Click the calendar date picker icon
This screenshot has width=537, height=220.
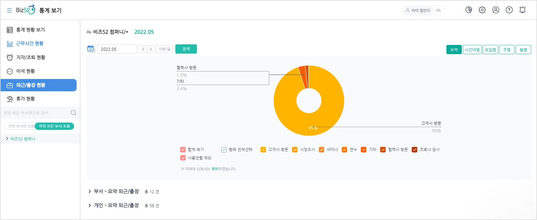tap(91, 49)
